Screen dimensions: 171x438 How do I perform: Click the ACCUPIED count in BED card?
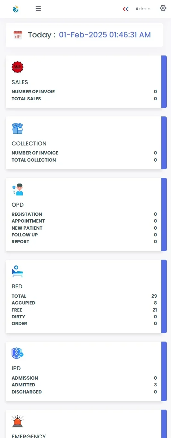click(155, 303)
